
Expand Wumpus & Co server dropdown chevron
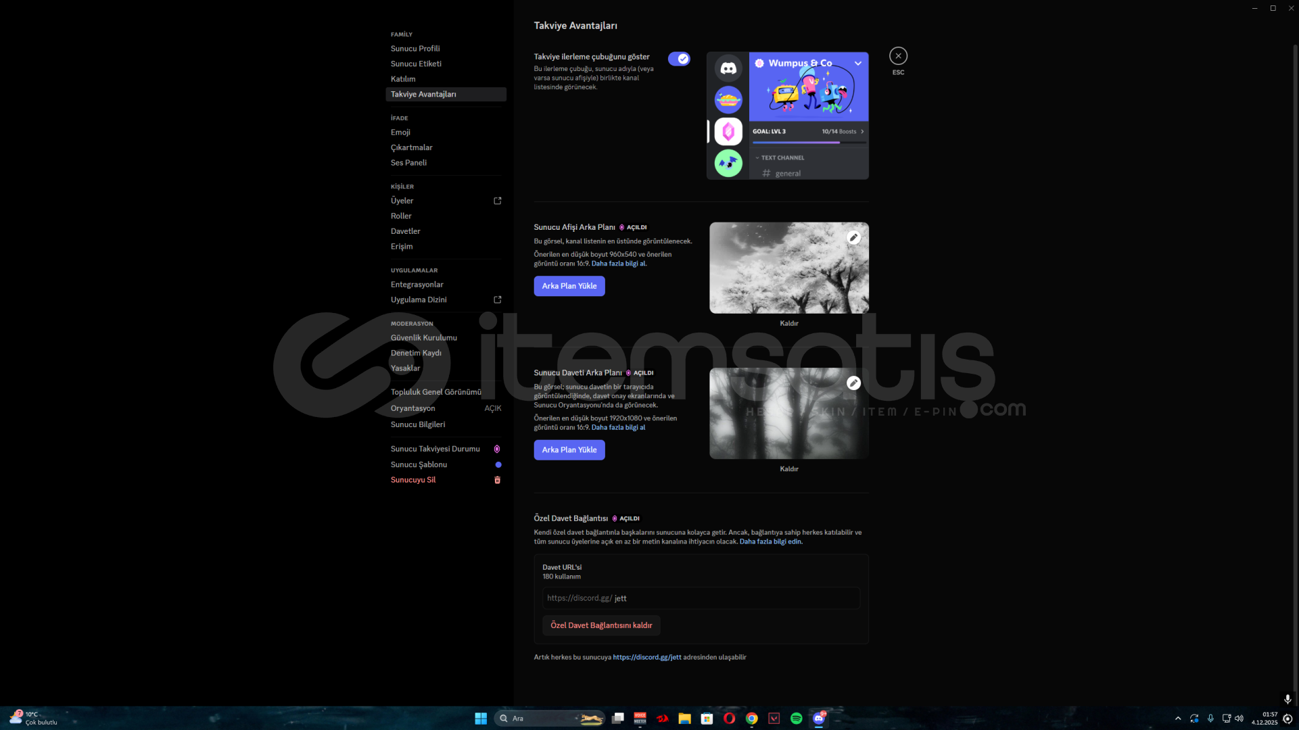[858, 64]
